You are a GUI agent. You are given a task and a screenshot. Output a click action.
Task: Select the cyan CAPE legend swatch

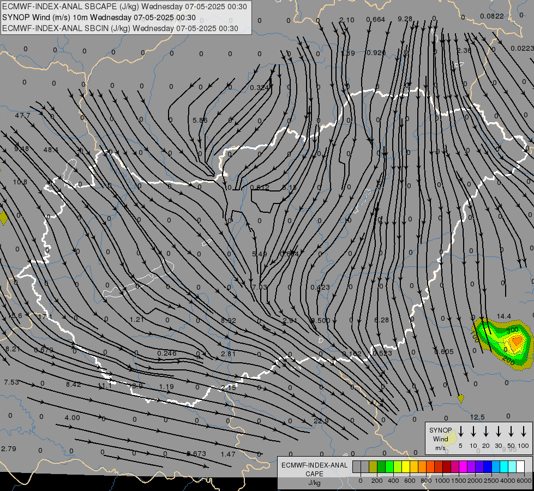coord(503,467)
